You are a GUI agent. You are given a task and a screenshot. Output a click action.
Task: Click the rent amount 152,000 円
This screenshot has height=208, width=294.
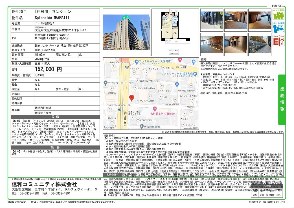(48, 69)
